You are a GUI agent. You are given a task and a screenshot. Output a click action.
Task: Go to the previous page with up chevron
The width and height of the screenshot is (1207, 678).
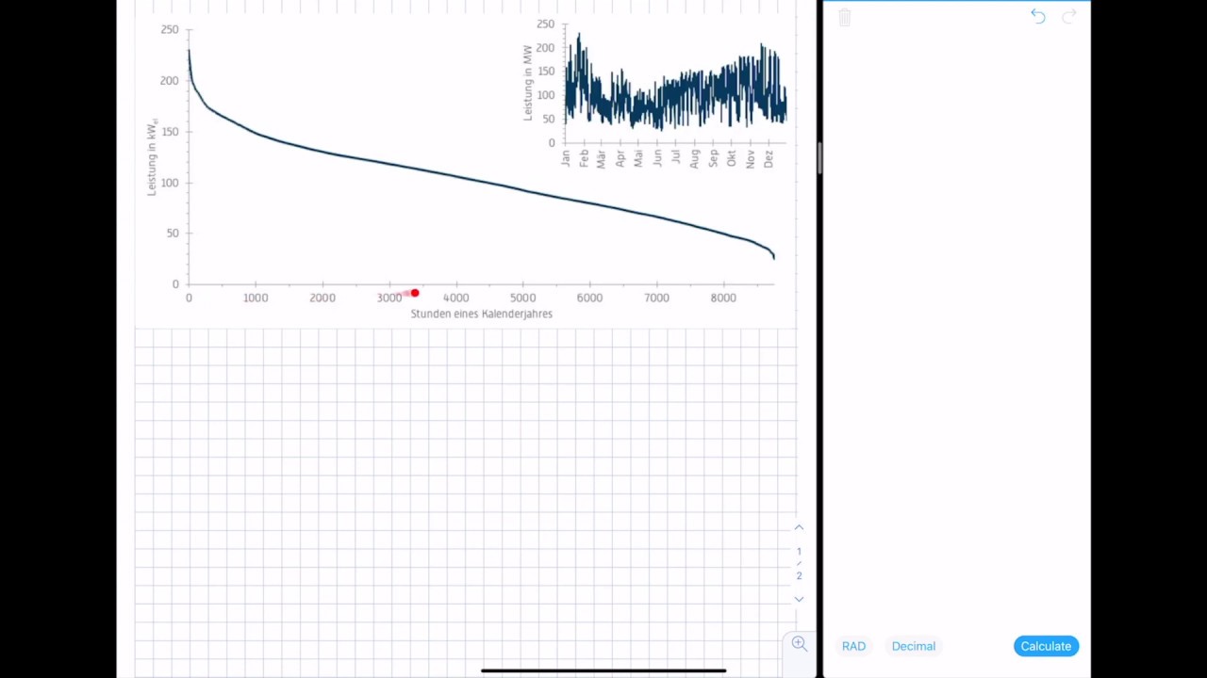pos(799,527)
